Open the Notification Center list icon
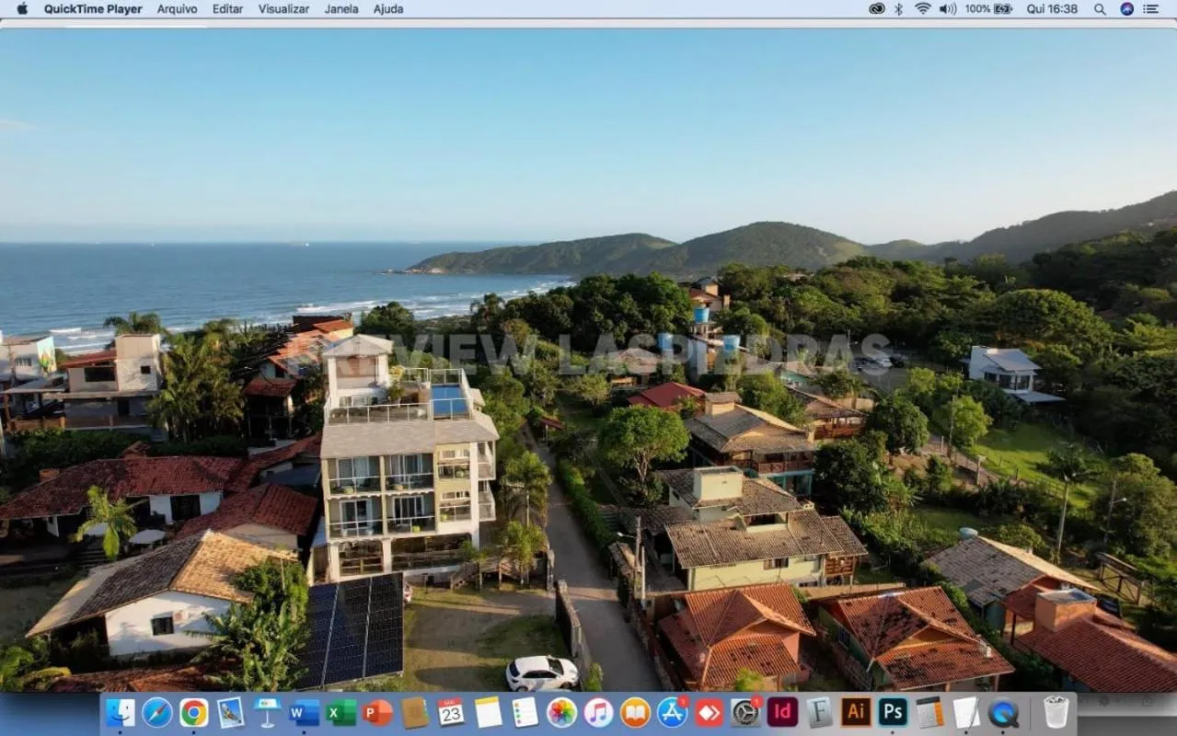 [1151, 9]
